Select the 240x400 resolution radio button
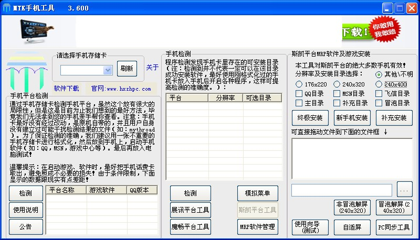The width and height of the screenshot is (420, 240). pos(379,84)
